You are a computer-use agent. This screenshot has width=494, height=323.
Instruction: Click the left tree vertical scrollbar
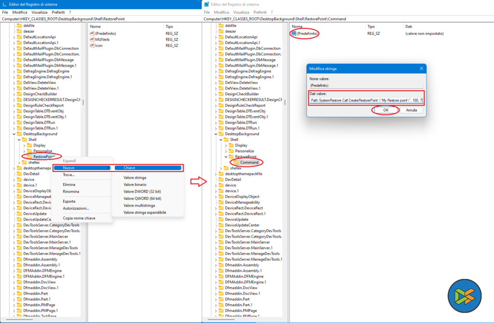click(x=82, y=102)
